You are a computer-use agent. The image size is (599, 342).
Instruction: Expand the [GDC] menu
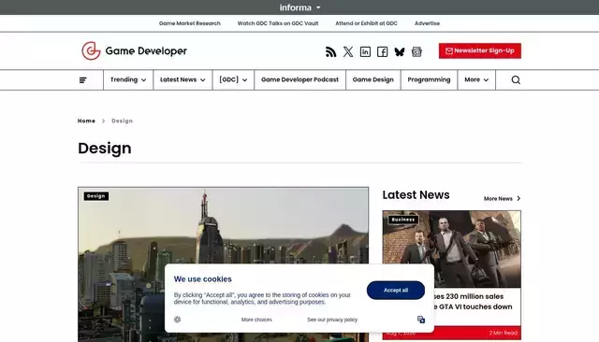pyautogui.click(x=233, y=79)
